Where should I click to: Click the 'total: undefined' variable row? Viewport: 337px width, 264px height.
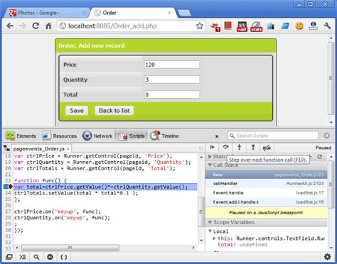[x=242, y=245]
